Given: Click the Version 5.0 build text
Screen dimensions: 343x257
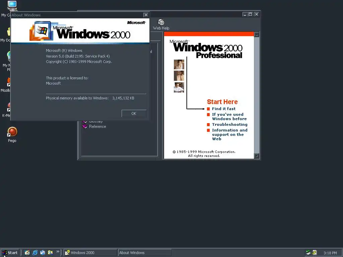Looking at the screenshot, I should [78, 56].
